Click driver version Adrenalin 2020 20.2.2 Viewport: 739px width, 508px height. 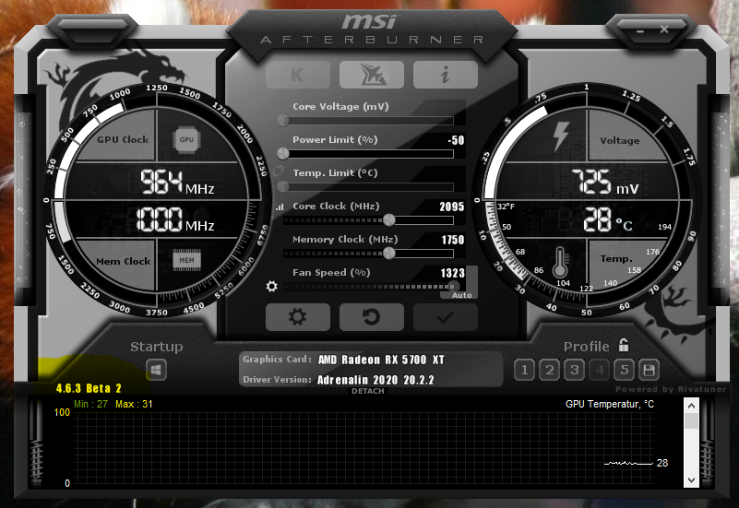point(375,380)
